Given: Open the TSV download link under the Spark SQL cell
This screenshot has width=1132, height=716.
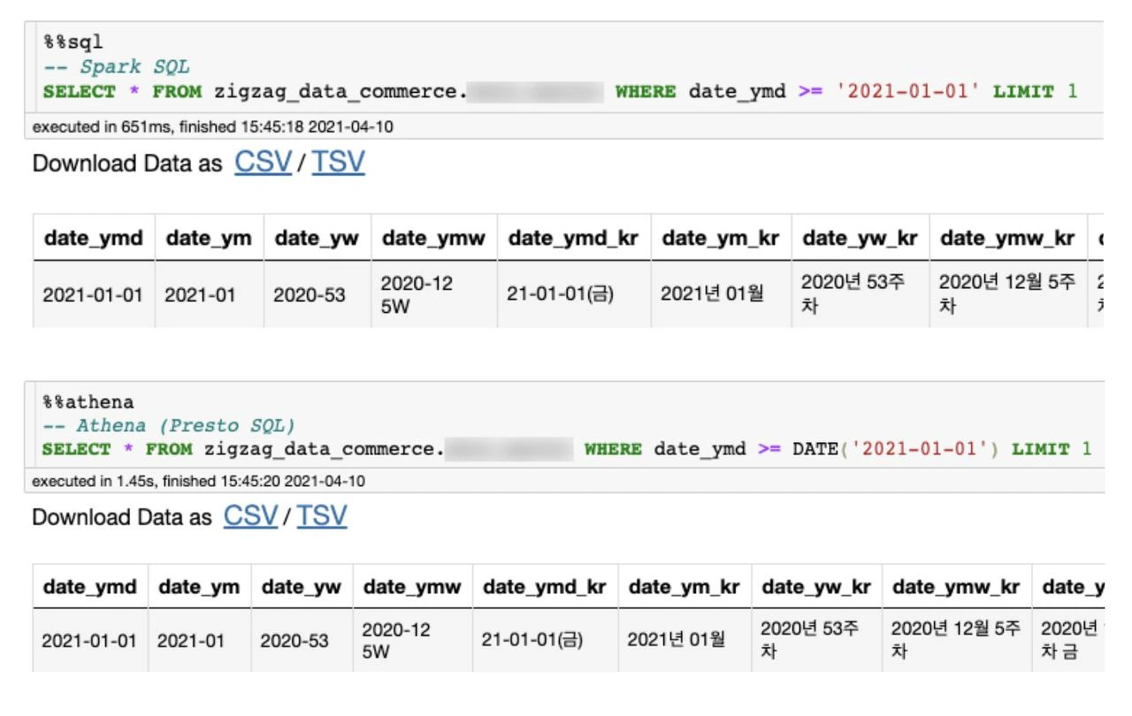Looking at the screenshot, I should (x=338, y=164).
